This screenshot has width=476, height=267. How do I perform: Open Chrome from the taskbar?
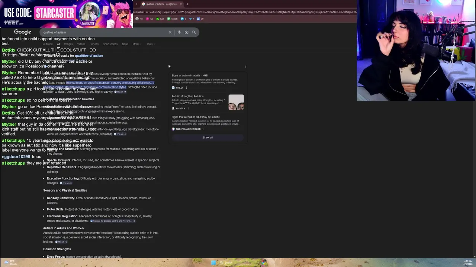coord(264,263)
